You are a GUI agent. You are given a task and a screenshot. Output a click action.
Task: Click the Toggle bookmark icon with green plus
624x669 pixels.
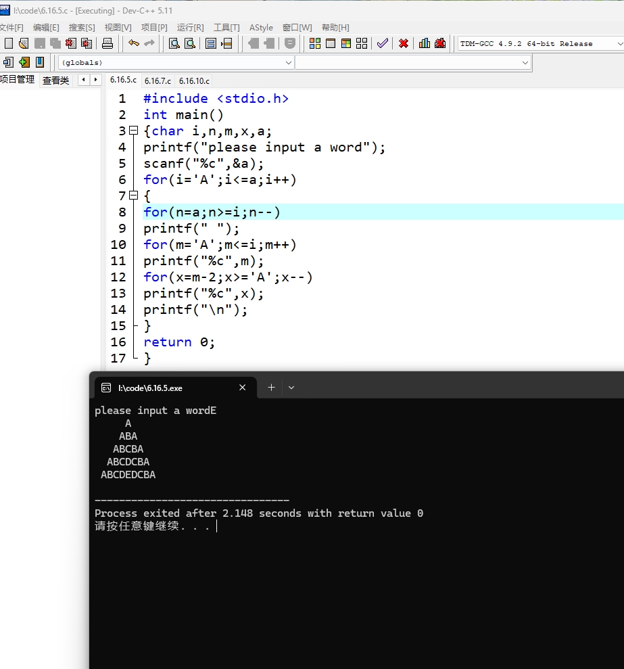tap(24, 62)
